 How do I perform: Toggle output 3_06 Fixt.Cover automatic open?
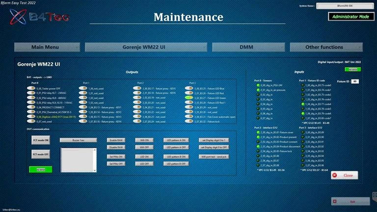[189, 117]
